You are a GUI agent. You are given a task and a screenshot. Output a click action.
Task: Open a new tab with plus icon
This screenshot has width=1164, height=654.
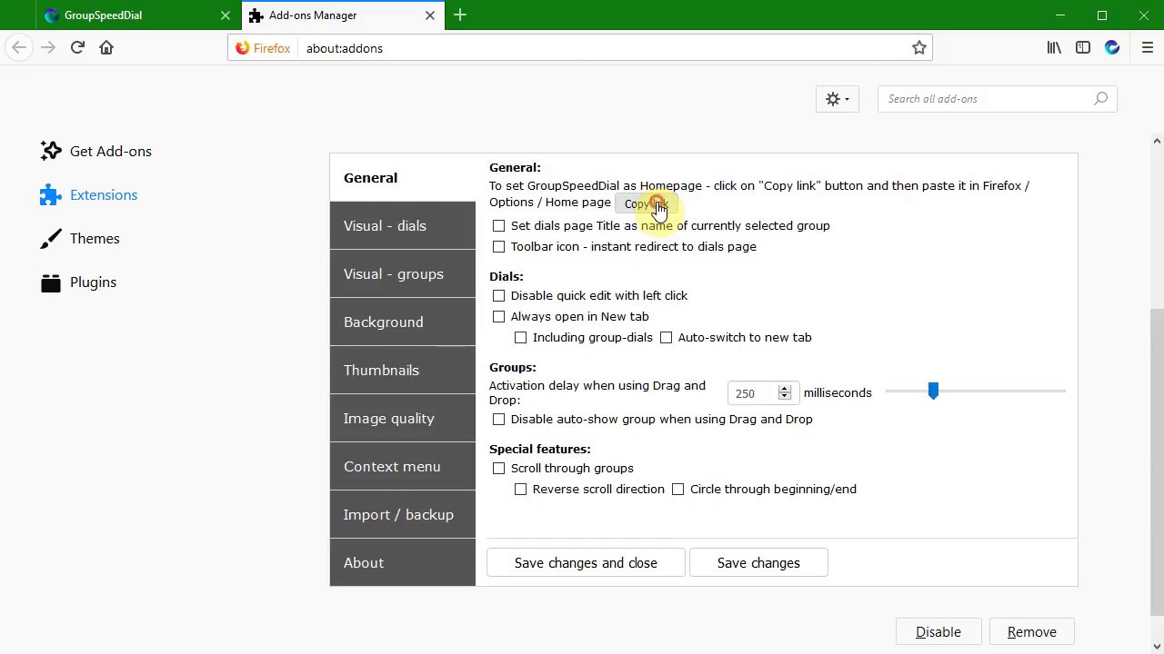460,15
